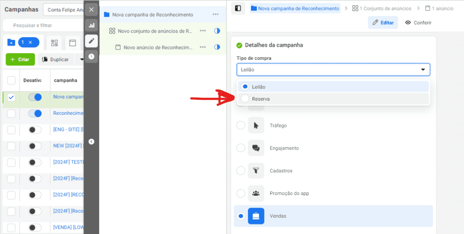Toggle off the Nova campanha switch
Screen dimensions: 464x234
[x=35, y=97]
